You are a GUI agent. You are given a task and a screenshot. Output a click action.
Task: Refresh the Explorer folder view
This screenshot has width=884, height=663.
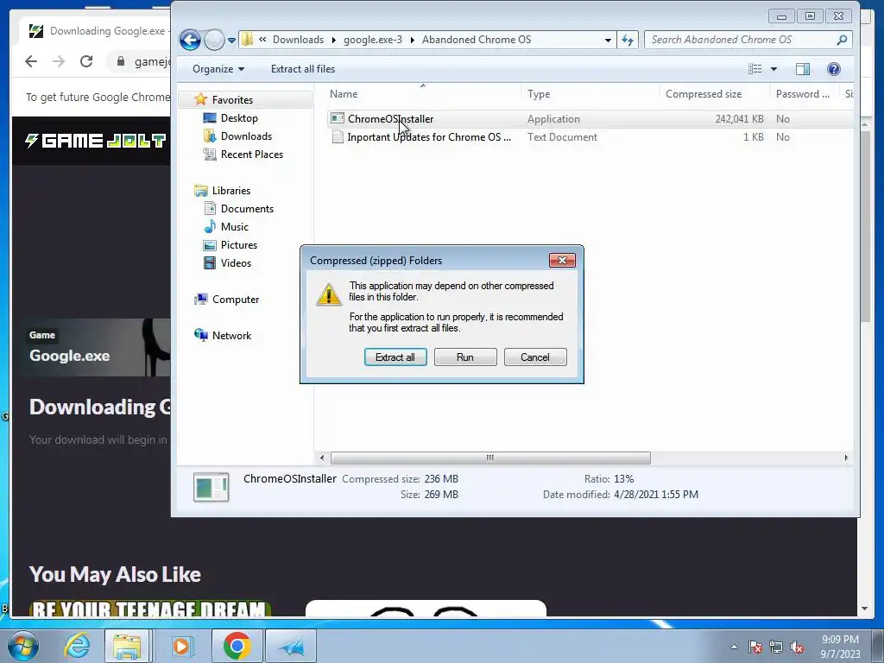[628, 40]
